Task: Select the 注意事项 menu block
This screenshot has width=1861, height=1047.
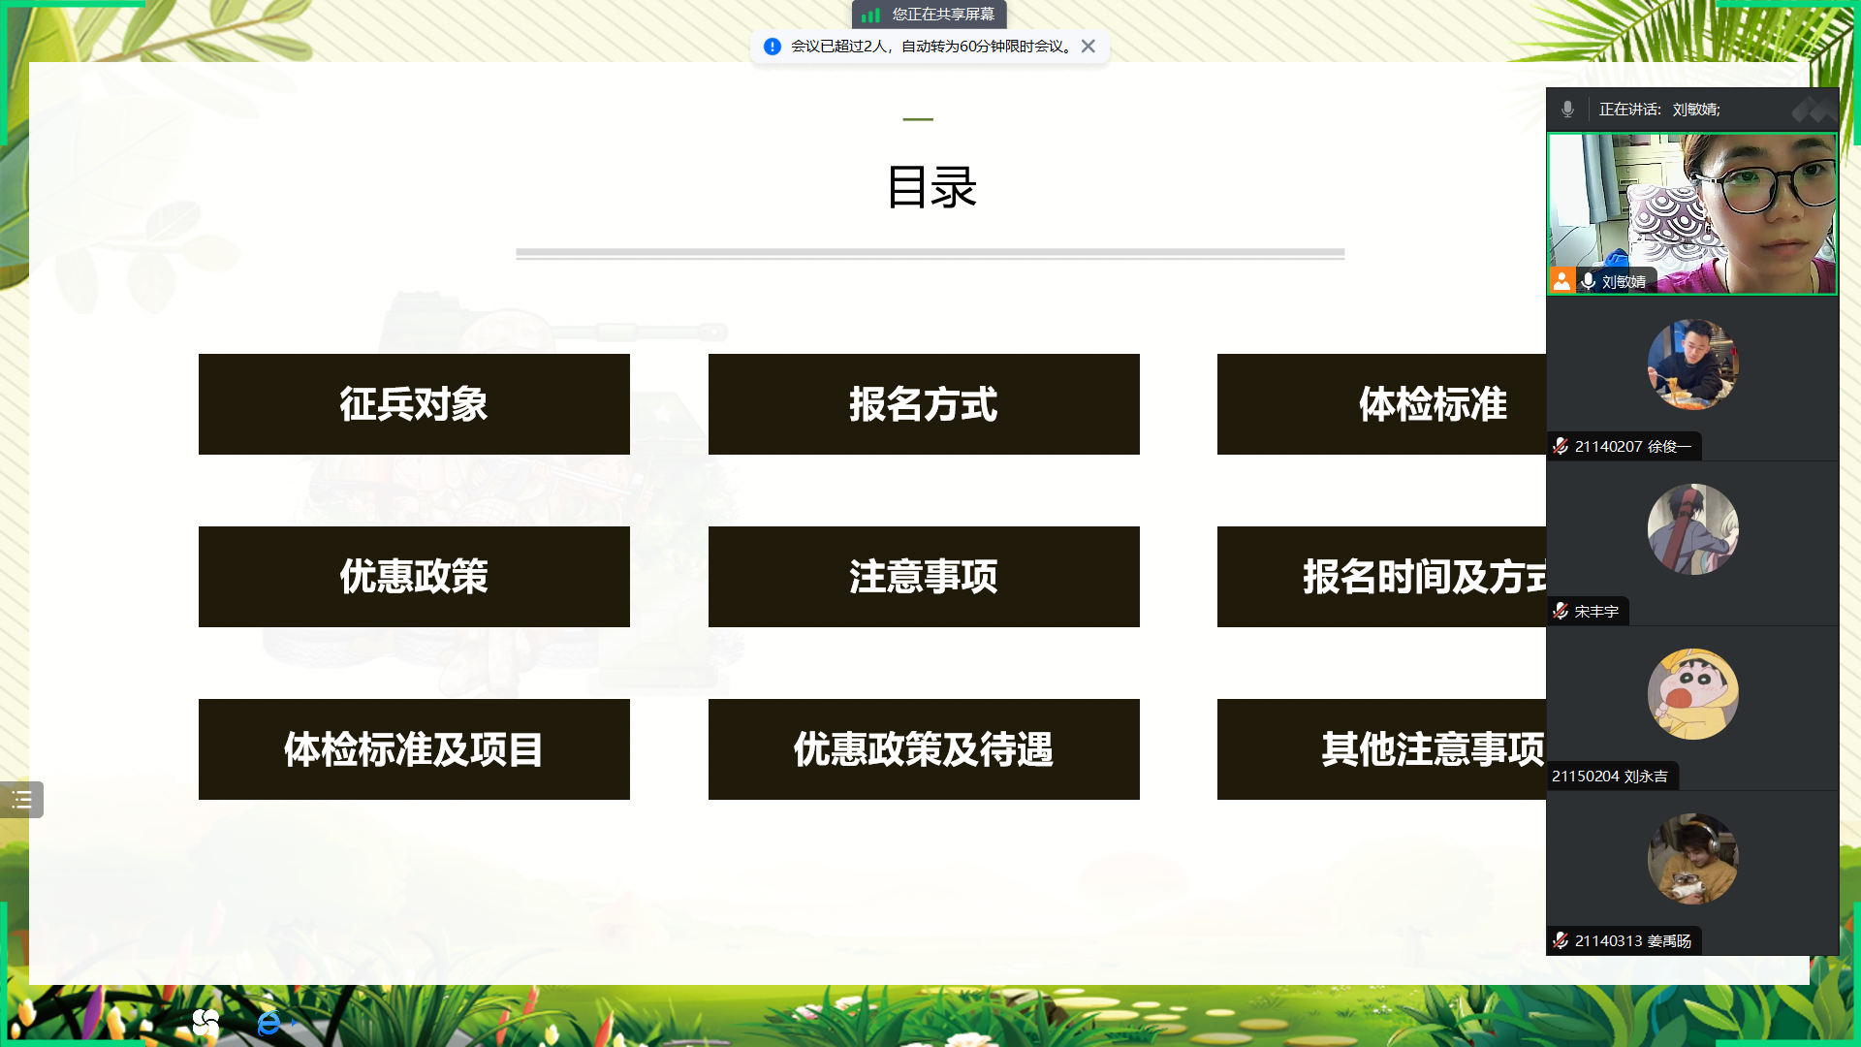Action: 924,577
